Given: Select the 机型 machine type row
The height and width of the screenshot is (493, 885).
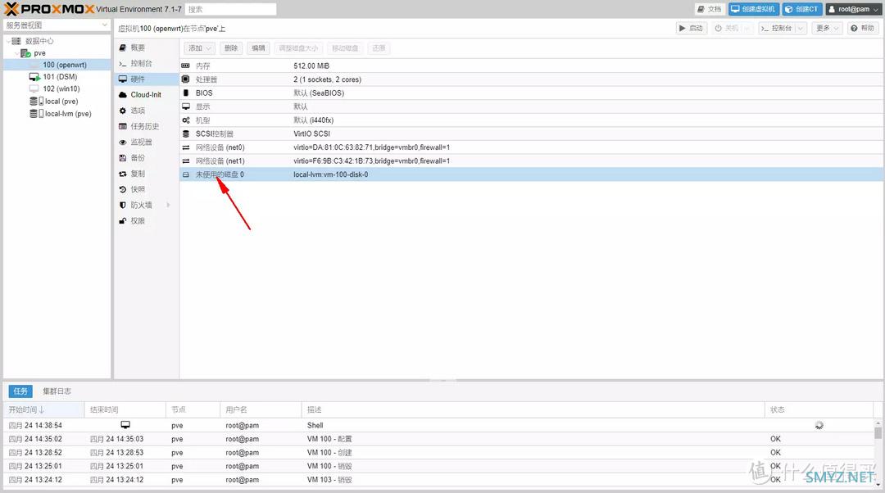Looking at the screenshot, I should point(532,120).
